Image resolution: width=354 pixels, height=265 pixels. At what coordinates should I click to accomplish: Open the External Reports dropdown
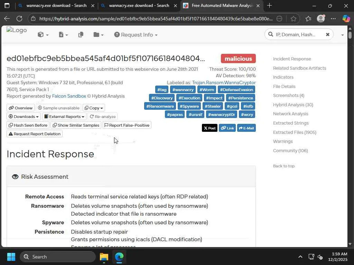click(64, 117)
